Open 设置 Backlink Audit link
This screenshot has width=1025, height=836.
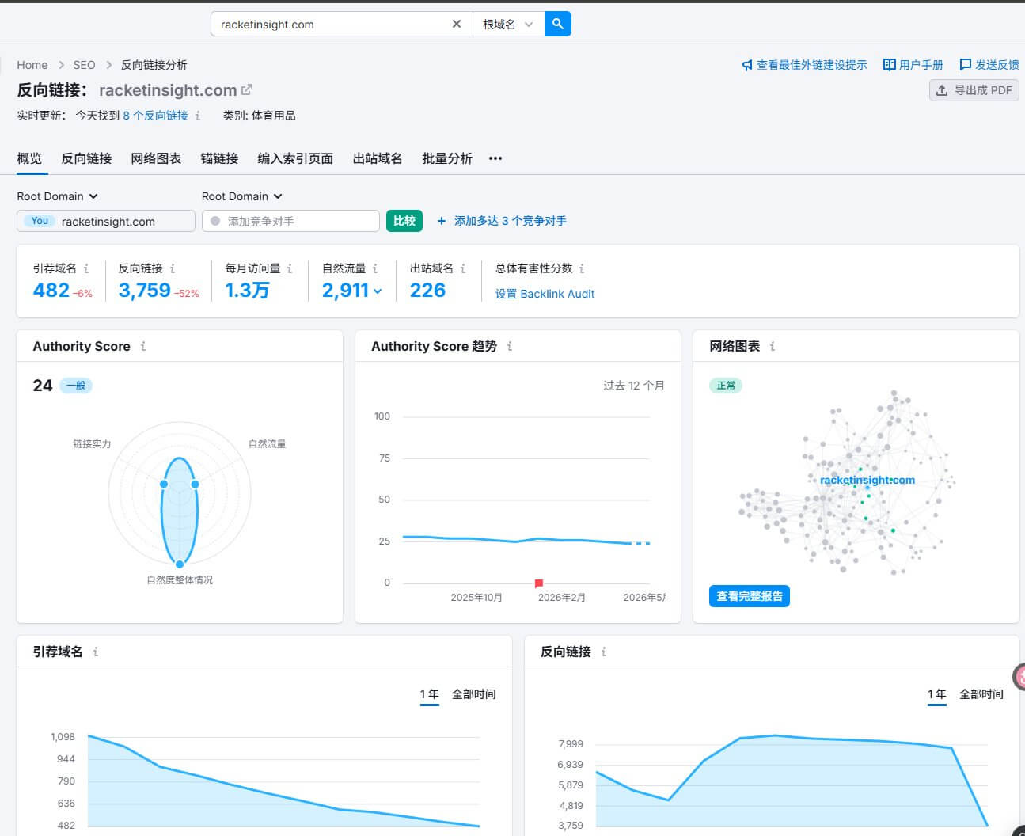coord(545,294)
